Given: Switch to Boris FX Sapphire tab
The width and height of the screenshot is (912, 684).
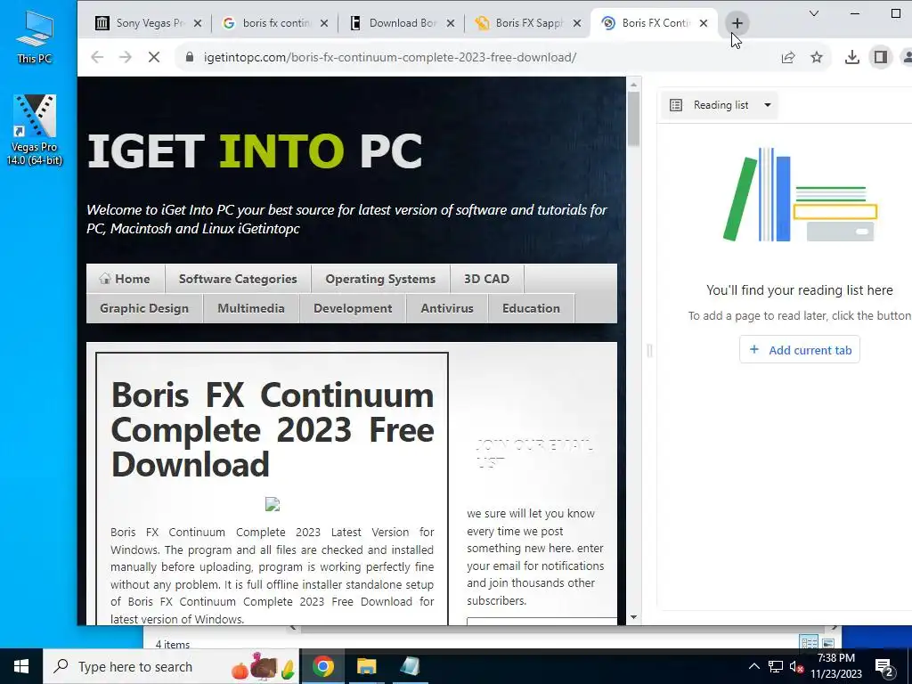Looking at the screenshot, I should click(522, 23).
